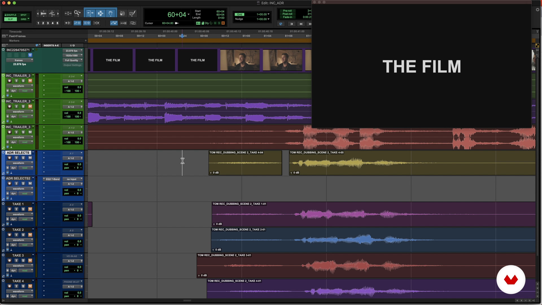Click the Timecode ruler label
Screen dimensions: 542x305
pos(15,32)
